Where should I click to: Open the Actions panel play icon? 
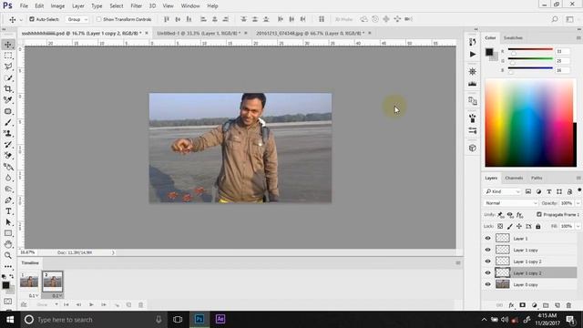(473, 55)
